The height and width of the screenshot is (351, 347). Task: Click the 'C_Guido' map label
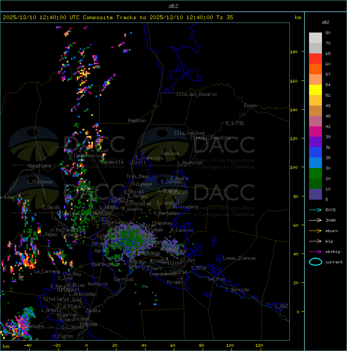51,207
